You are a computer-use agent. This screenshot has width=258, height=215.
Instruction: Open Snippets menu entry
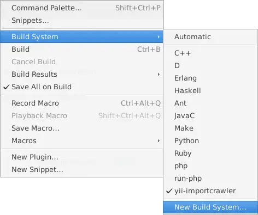tap(81, 20)
